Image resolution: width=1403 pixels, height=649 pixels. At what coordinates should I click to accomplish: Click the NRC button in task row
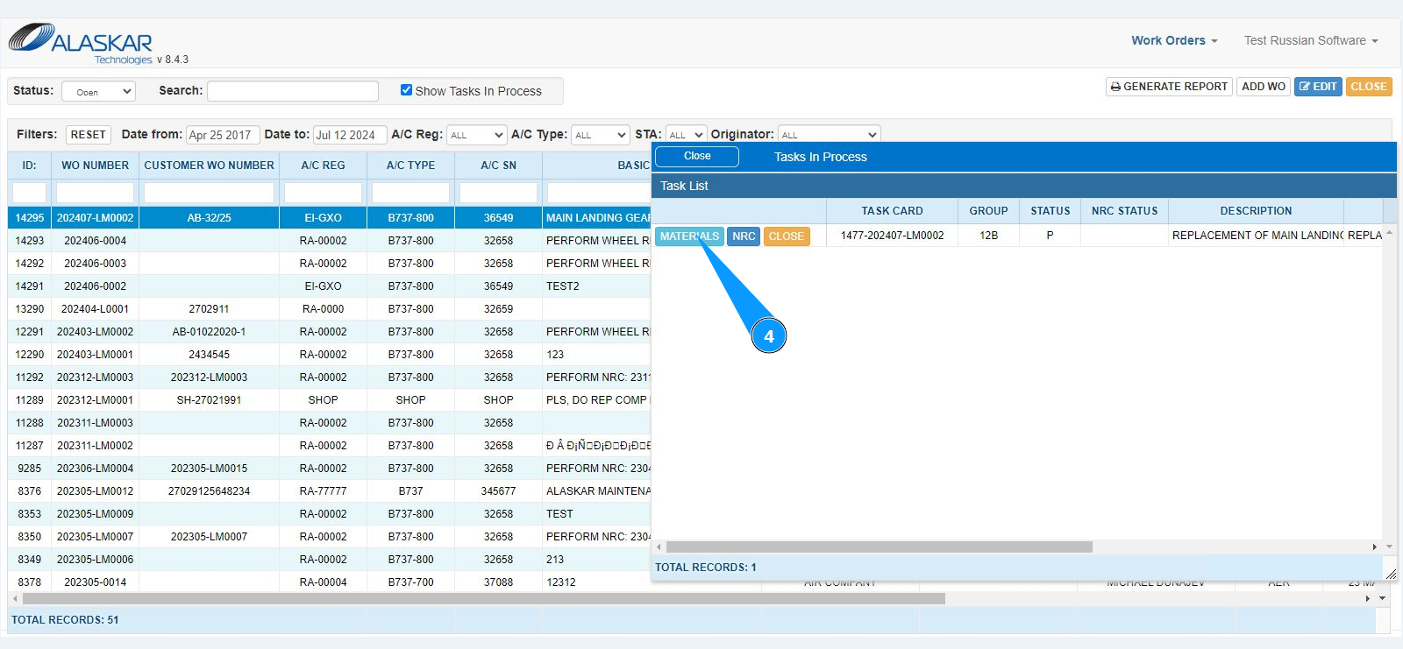click(744, 236)
